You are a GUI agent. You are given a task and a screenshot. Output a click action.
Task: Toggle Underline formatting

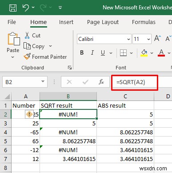pos(103,52)
